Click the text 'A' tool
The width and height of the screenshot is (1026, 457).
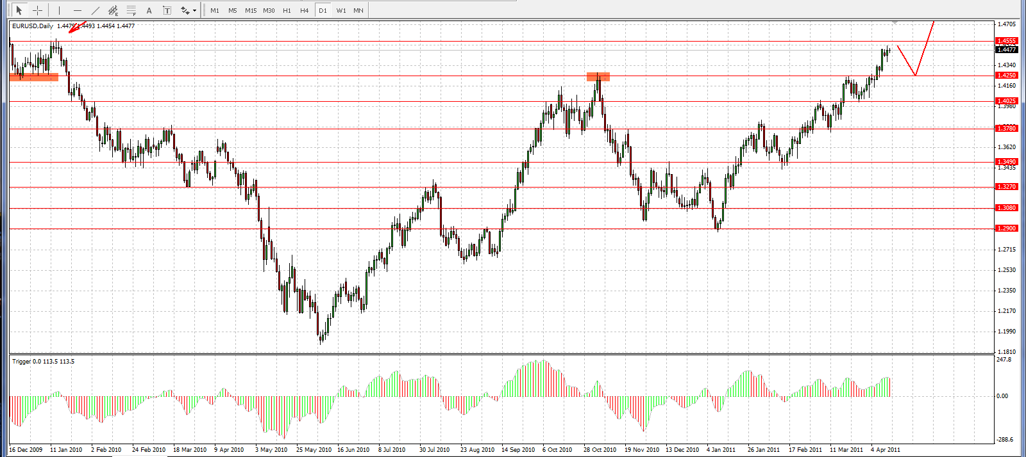[x=149, y=10]
